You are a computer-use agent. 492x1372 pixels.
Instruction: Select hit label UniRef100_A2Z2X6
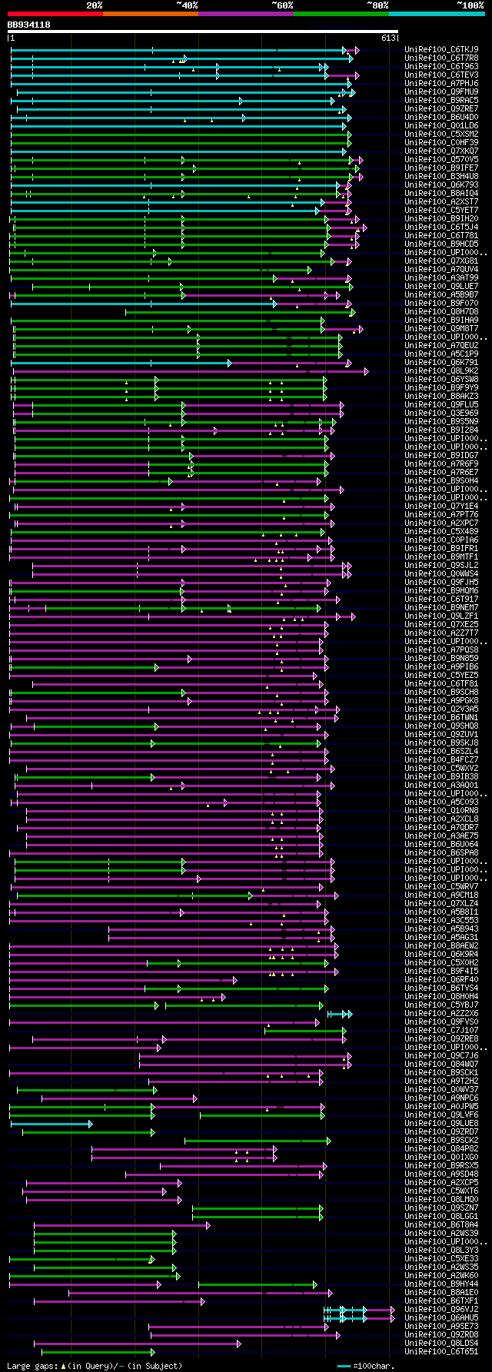click(x=441, y=1013)
